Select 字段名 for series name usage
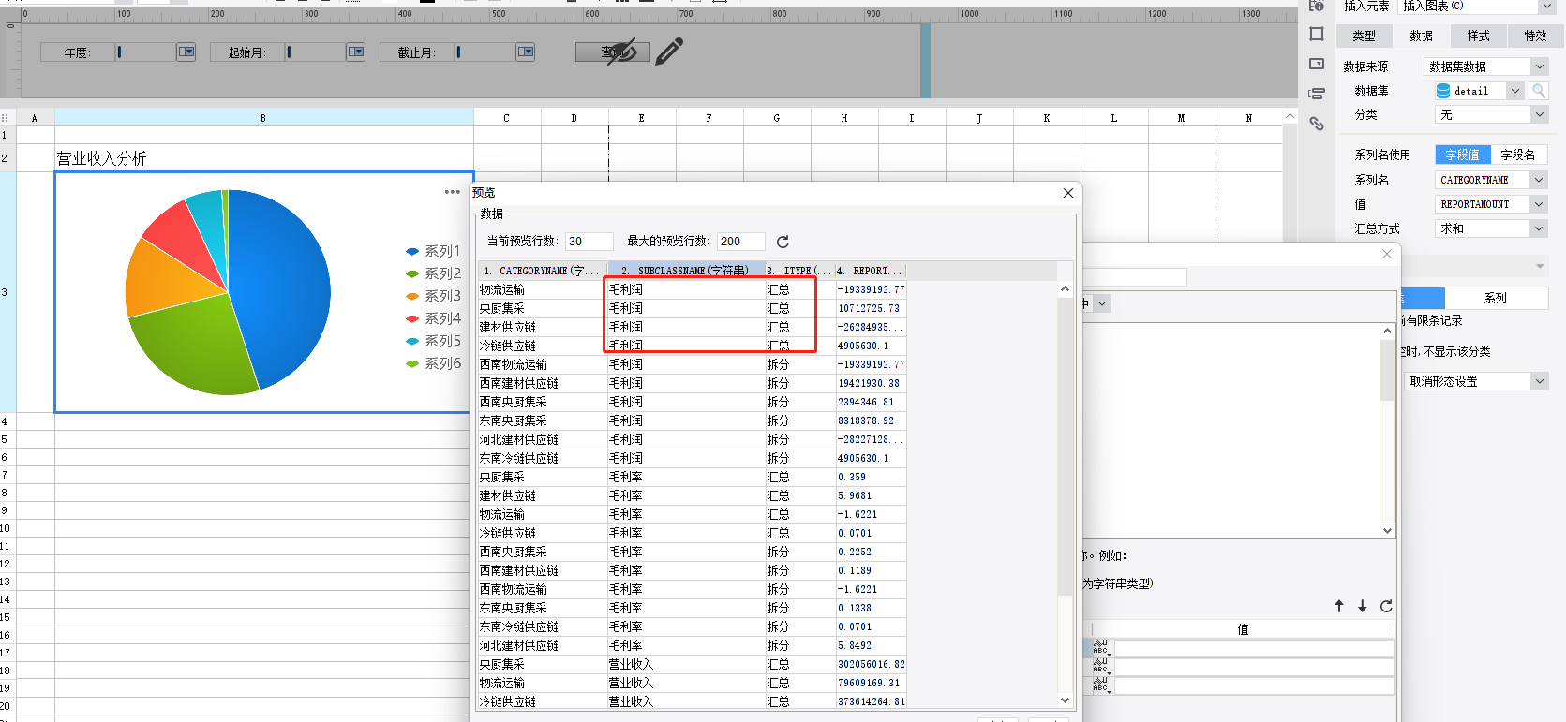The height and width of the screenshot is (722, 1566). point(1518,155)
